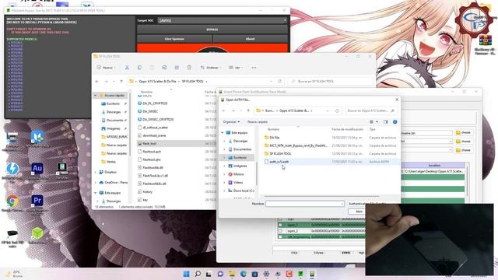Expand Descargas in the dialog tree
Image resolution: width=498 pixels, height=280 pixels.
pyautogui.click(x=225, y=141)
